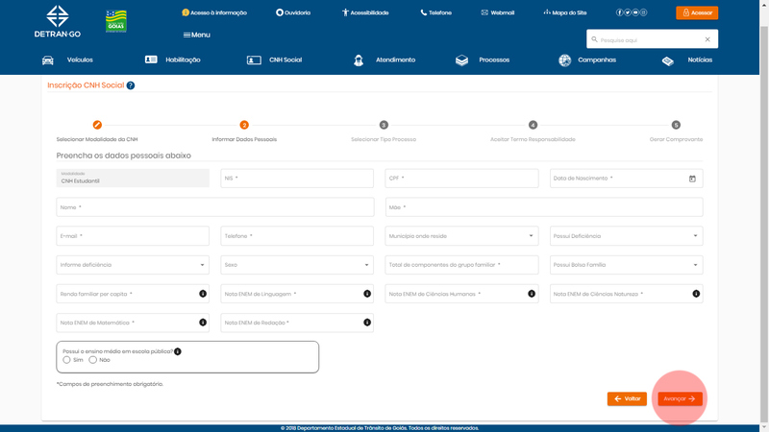Open the Veículos menu
The height and width of the screenshot is (432, 769).
click(68, 60)
